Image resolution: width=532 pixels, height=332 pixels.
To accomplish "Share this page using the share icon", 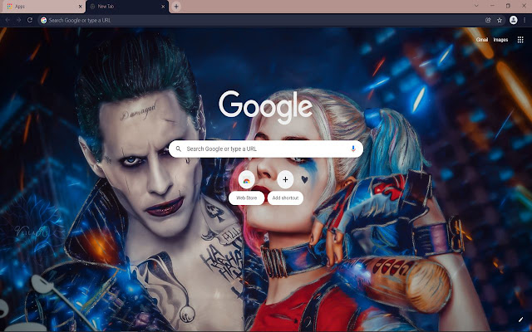I will coord(488,20).
